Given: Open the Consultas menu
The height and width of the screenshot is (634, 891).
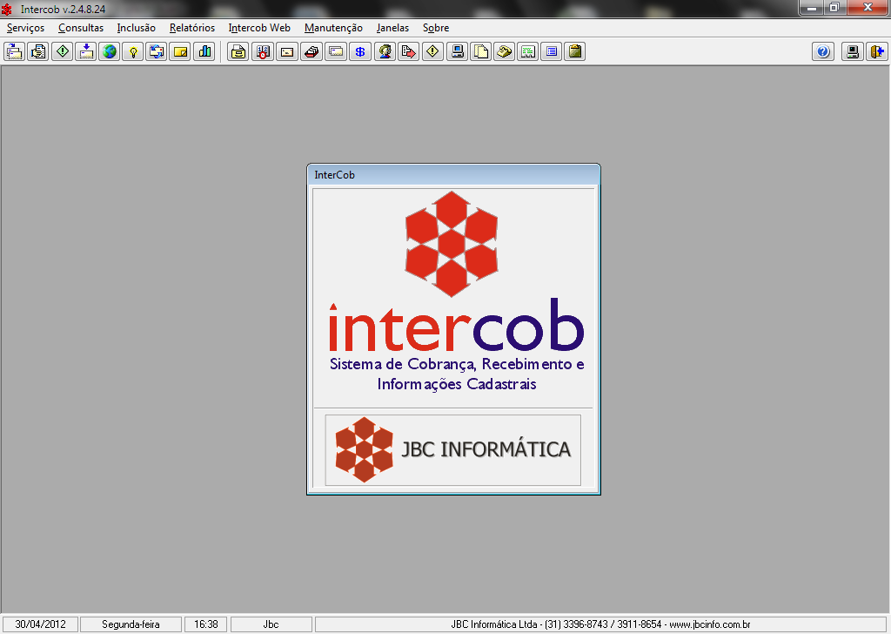Looking at the screenshot, I should click(81, 28).
